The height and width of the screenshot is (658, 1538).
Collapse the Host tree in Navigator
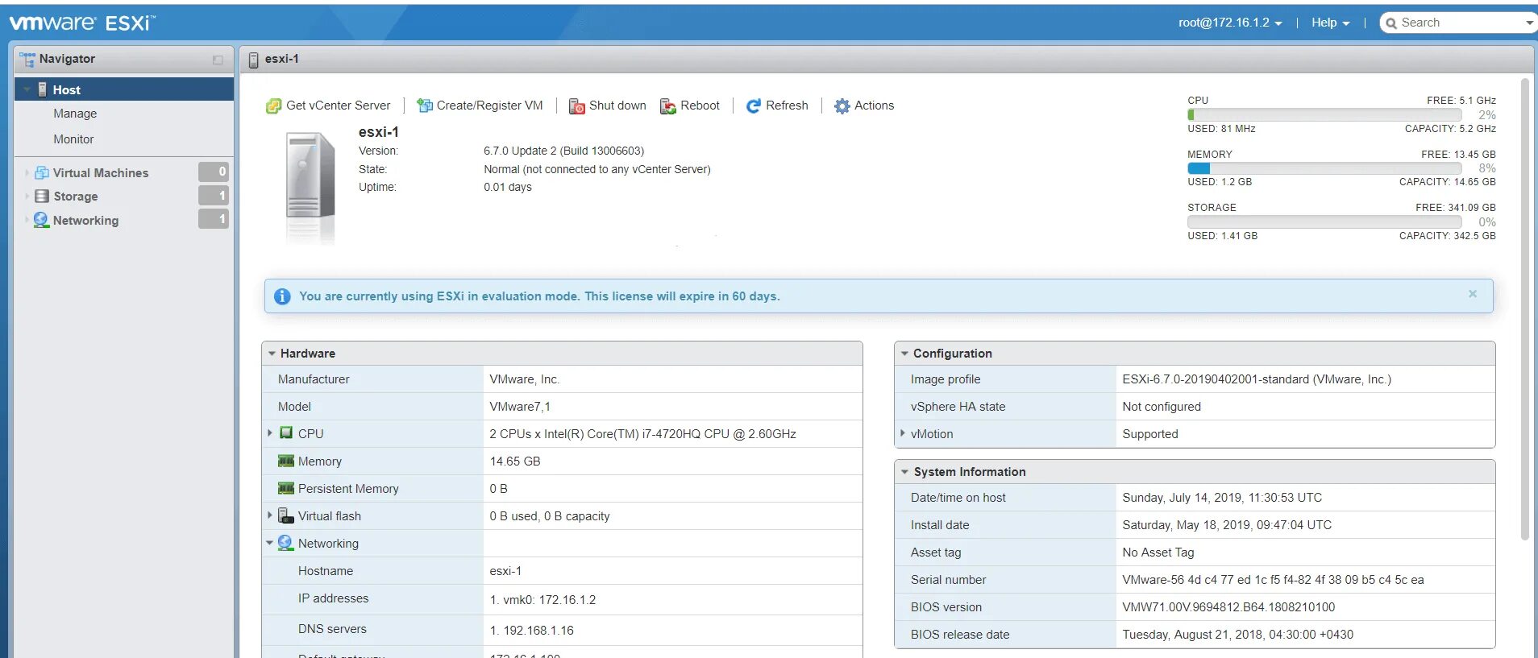pyautogui.click(x=27, y=89)
